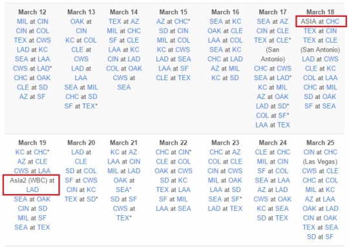Click COL at OAK link on March 14

[x=123, y=69]
